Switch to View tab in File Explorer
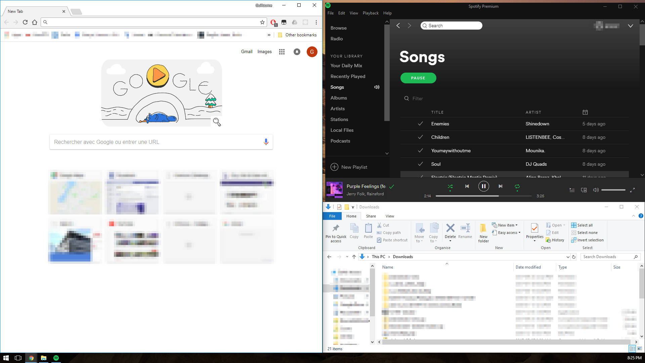Viewport: 645px width, 363px height. click(390, 216)
